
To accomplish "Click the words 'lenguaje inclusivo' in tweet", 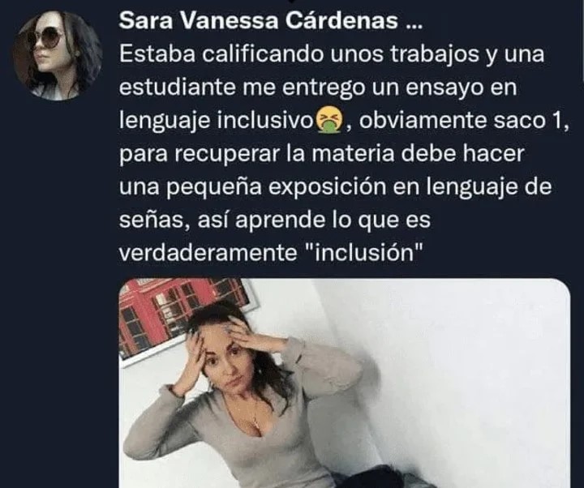I will 217,122.
